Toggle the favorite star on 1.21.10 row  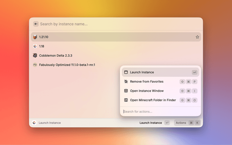197,37
